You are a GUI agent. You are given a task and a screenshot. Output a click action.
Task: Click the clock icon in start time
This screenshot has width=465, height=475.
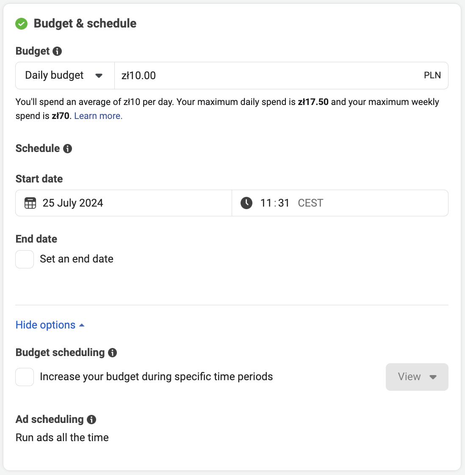click(x=246, y=203)
